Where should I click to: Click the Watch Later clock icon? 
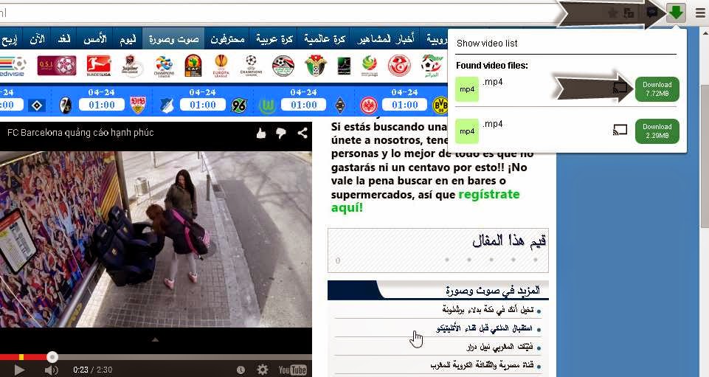coord(241,370)
